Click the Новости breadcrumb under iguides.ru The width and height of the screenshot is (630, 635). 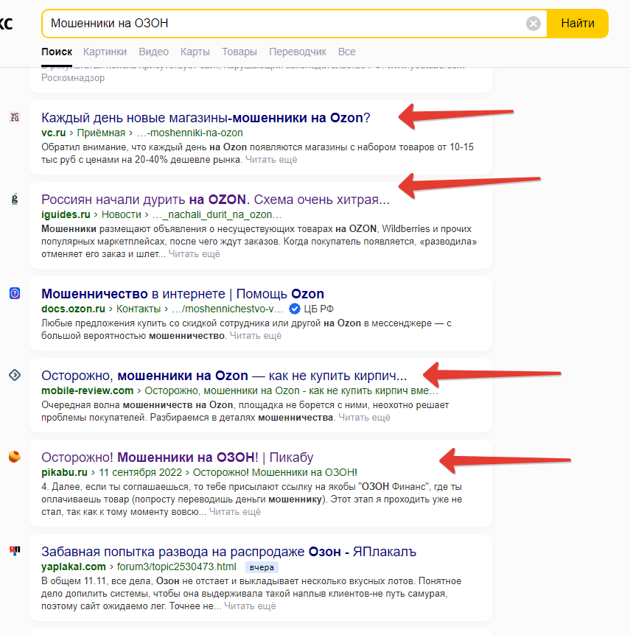(121, 214)
